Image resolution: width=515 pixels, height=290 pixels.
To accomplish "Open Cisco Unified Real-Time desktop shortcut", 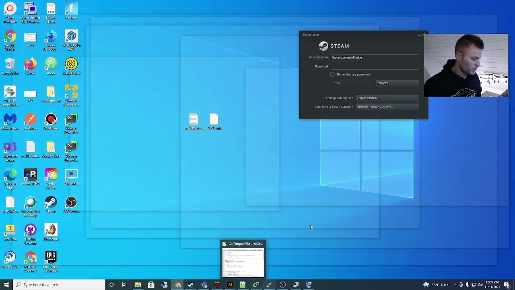I will (31, 12).
